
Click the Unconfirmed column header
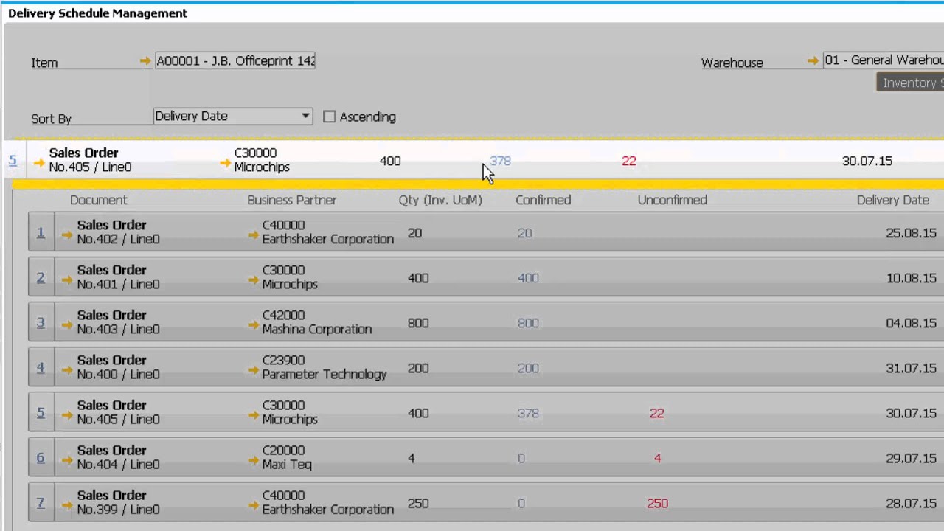tap(673, 200)
